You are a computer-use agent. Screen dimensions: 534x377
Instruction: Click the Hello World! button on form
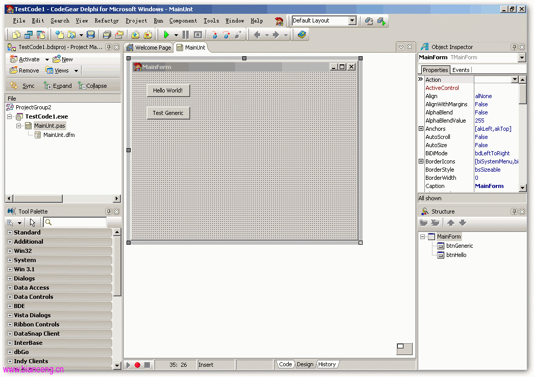tap(168, 90)
